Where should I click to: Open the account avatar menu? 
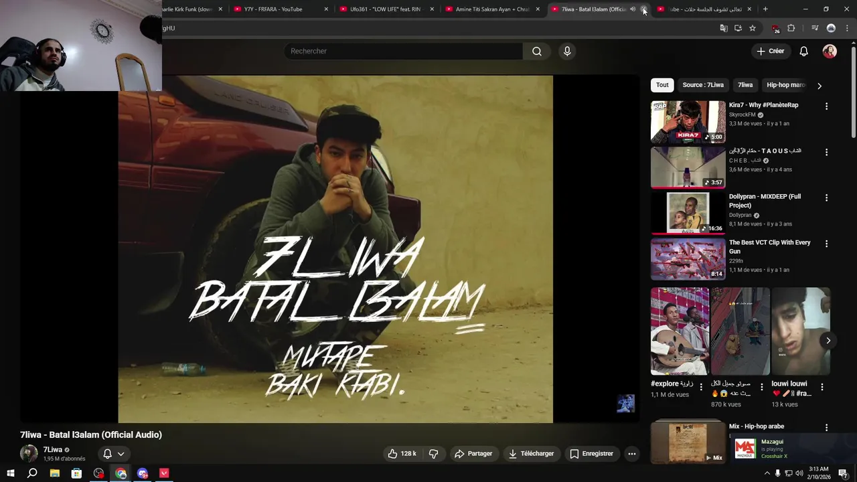coord(830,51)
